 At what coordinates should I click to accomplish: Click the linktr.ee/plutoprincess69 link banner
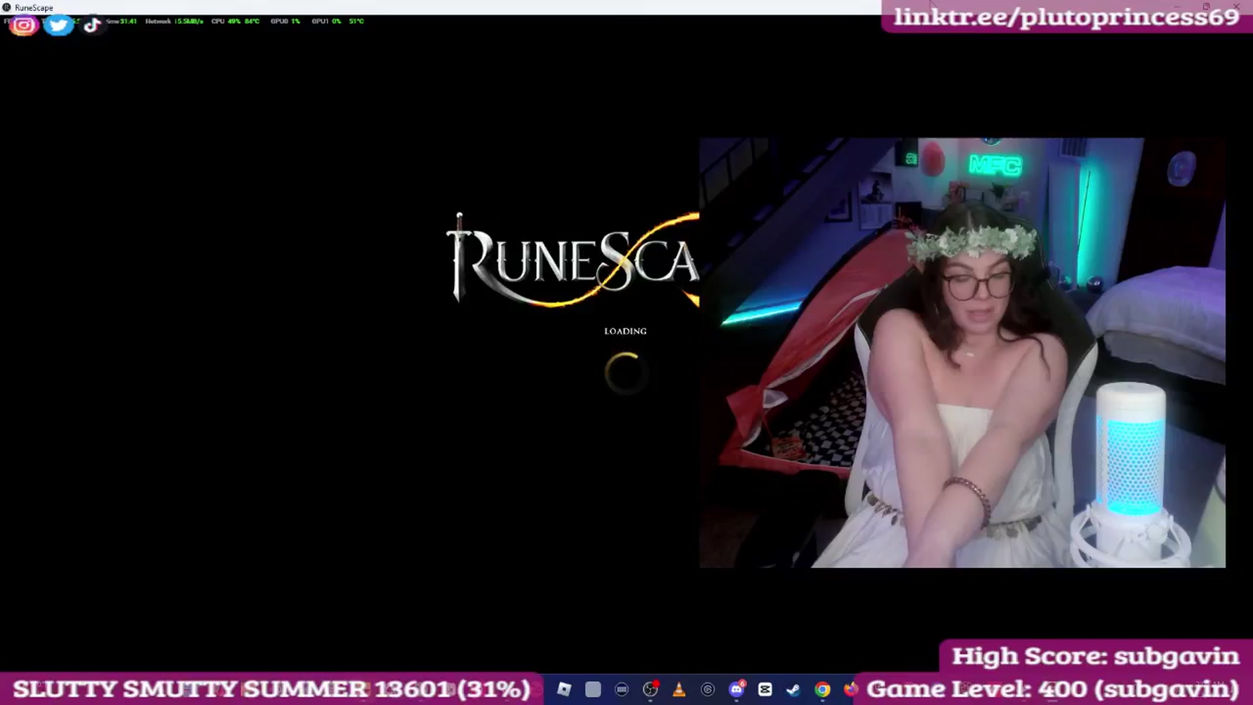(1066, 16)
